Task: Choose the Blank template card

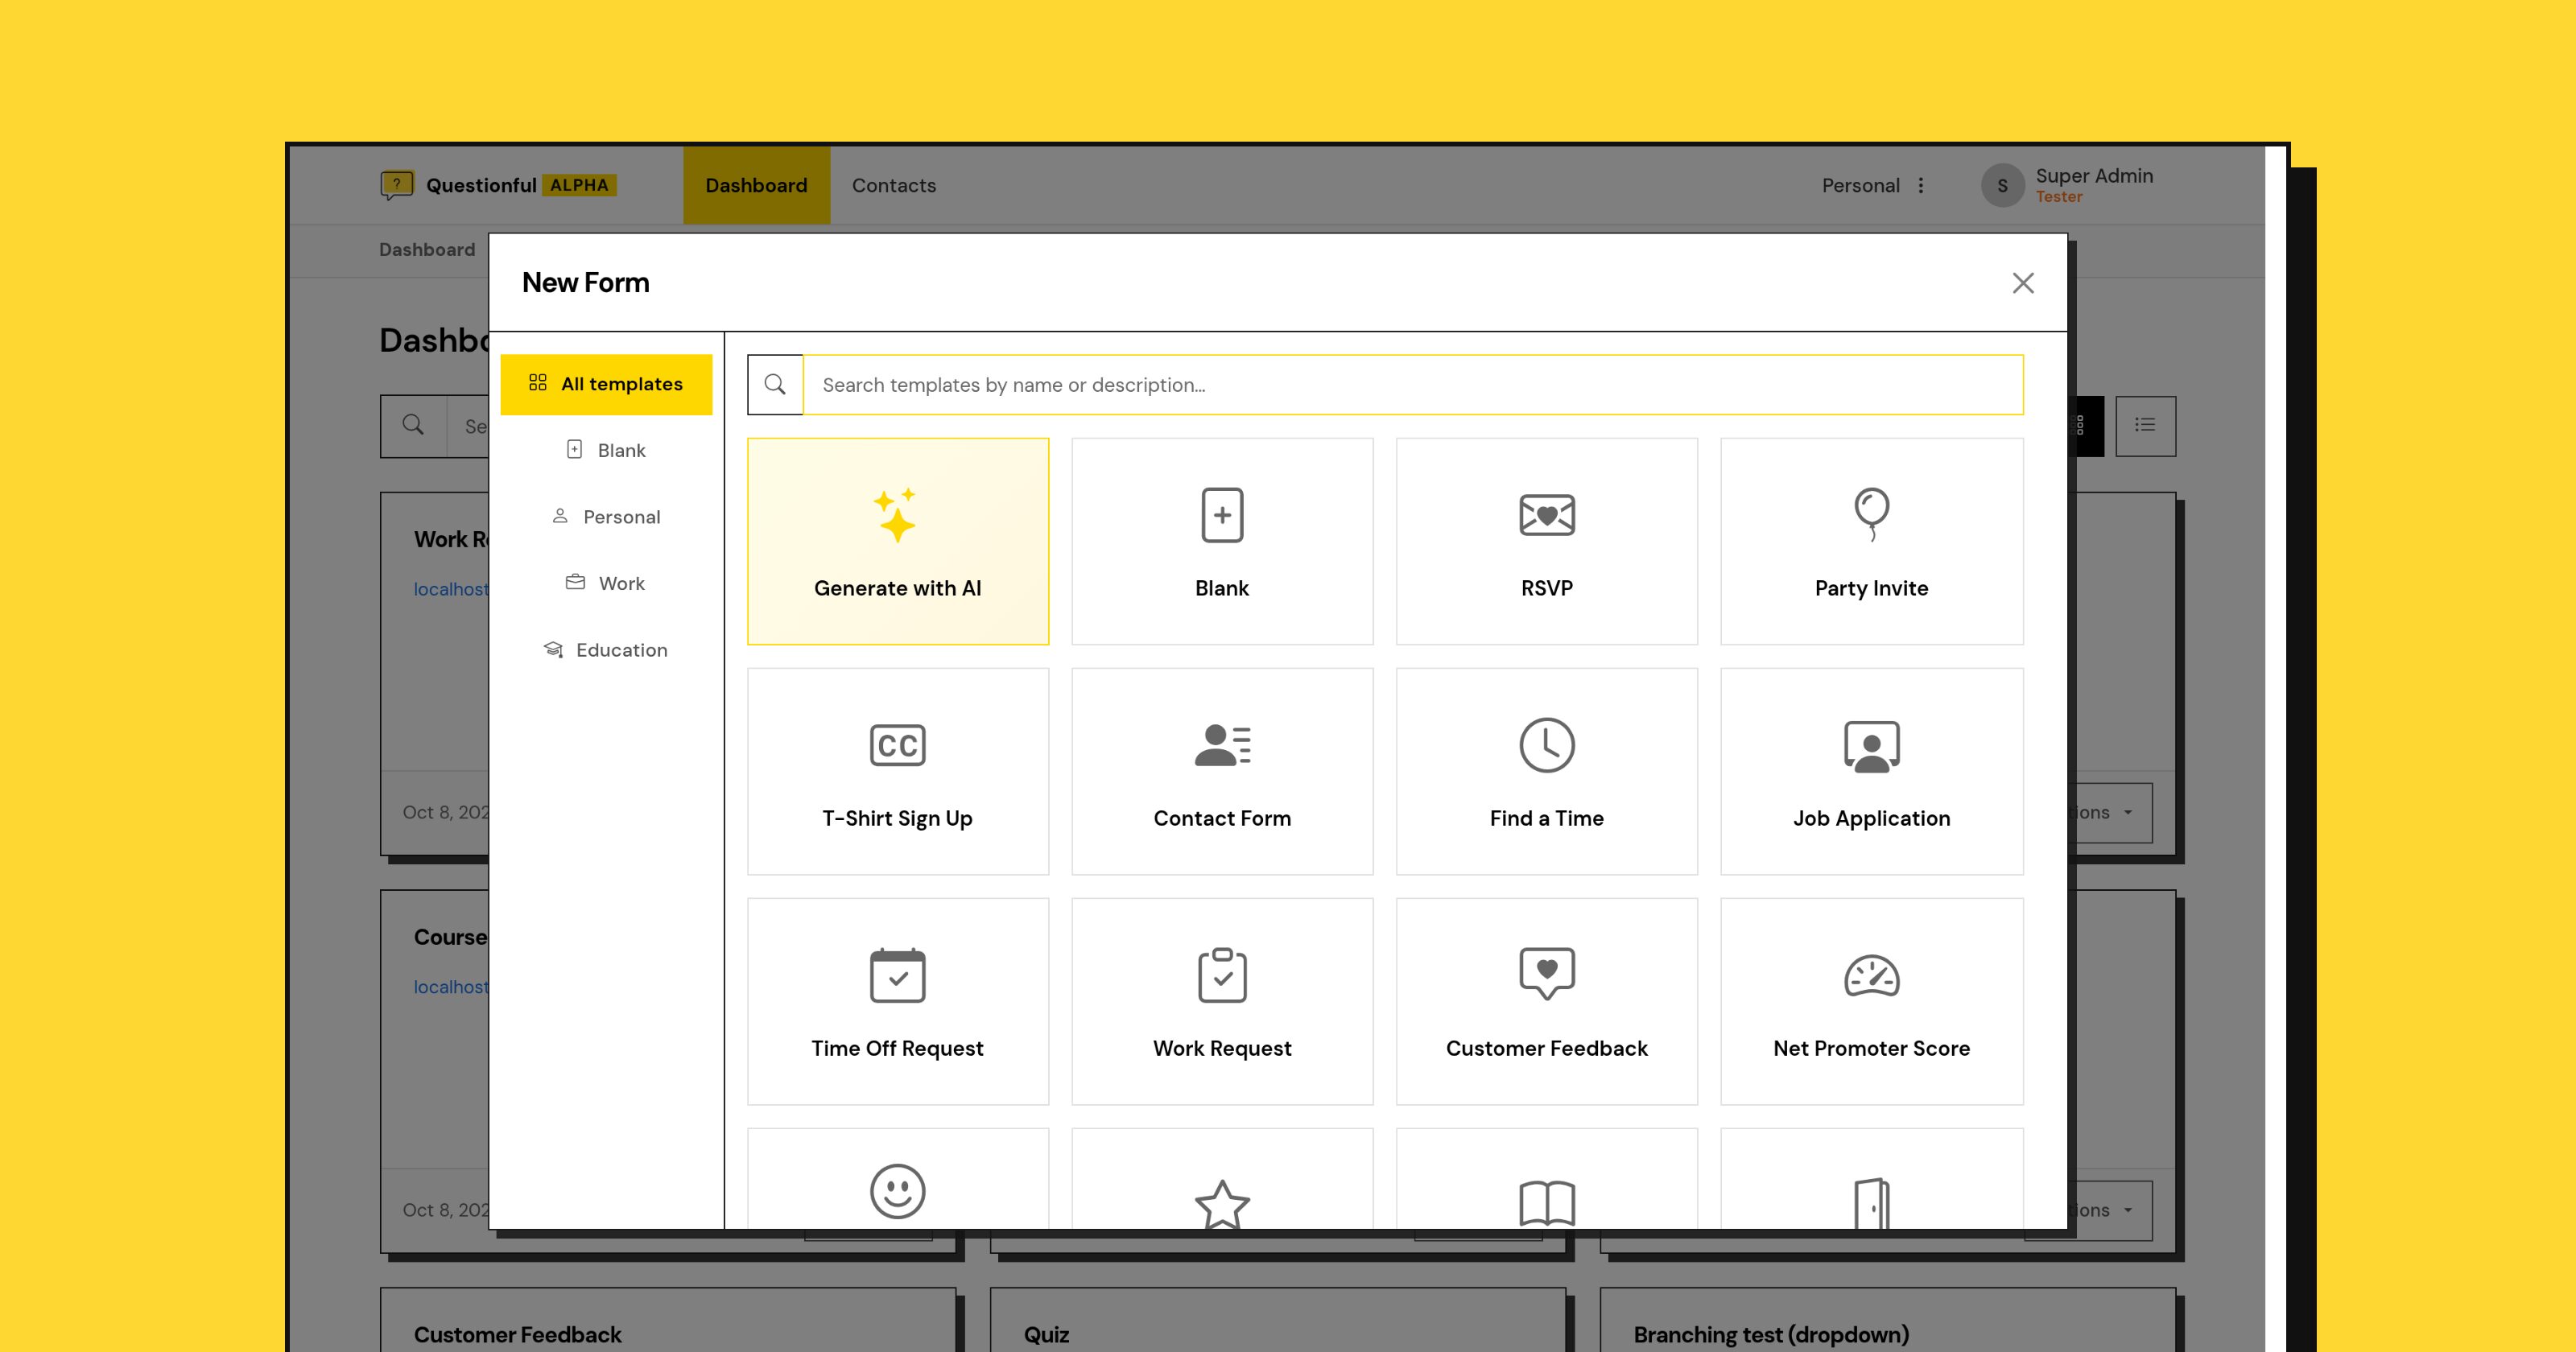Action: coord(1222,541)
